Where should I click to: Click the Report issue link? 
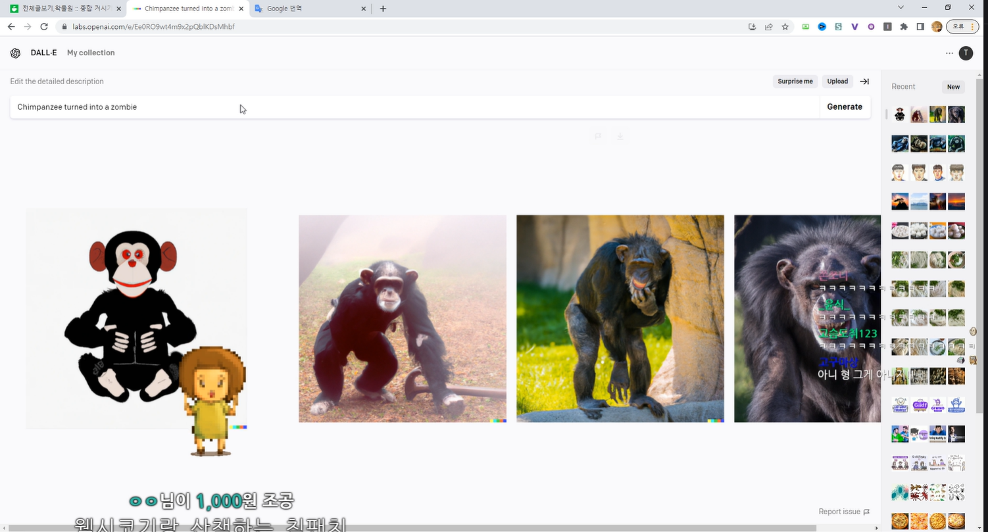[843, 512]
